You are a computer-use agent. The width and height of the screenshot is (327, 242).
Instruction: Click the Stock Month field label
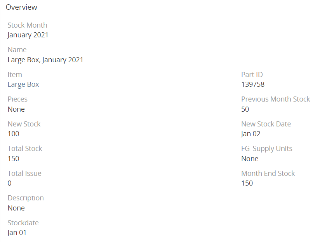click(x=28, y=25)
